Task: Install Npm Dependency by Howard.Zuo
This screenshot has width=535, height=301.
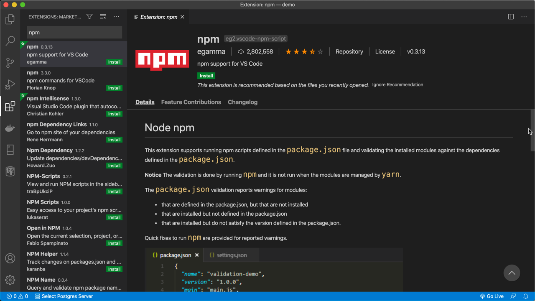Action: (114, 166)
